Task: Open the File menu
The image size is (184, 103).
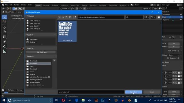Action: coord(6,5)
